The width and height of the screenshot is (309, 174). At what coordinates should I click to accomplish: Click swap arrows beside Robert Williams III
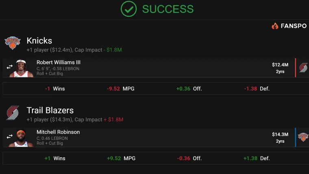[x=9, y=67]
